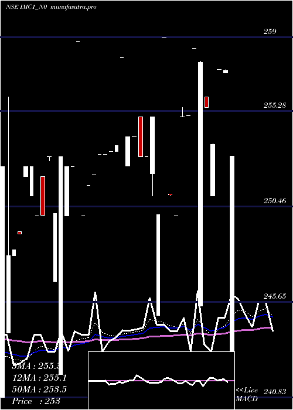Click the 250.46 price level label
The image size is (293, 410).
[274, 201]
